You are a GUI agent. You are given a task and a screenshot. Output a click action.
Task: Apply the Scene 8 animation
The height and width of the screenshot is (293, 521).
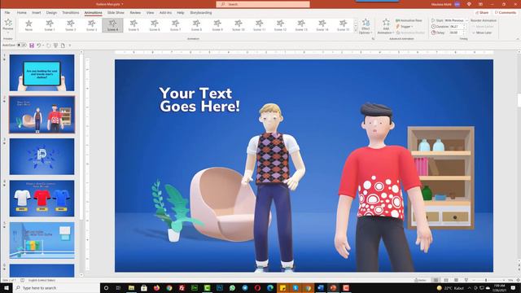[x=196, y=25]
